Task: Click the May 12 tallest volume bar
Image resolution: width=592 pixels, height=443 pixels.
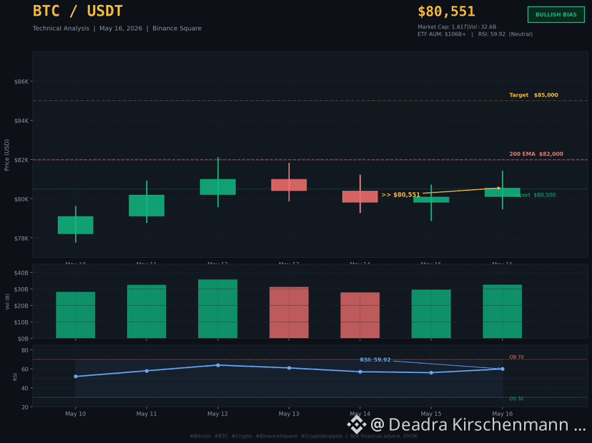Action: click(x=218, y=309)
